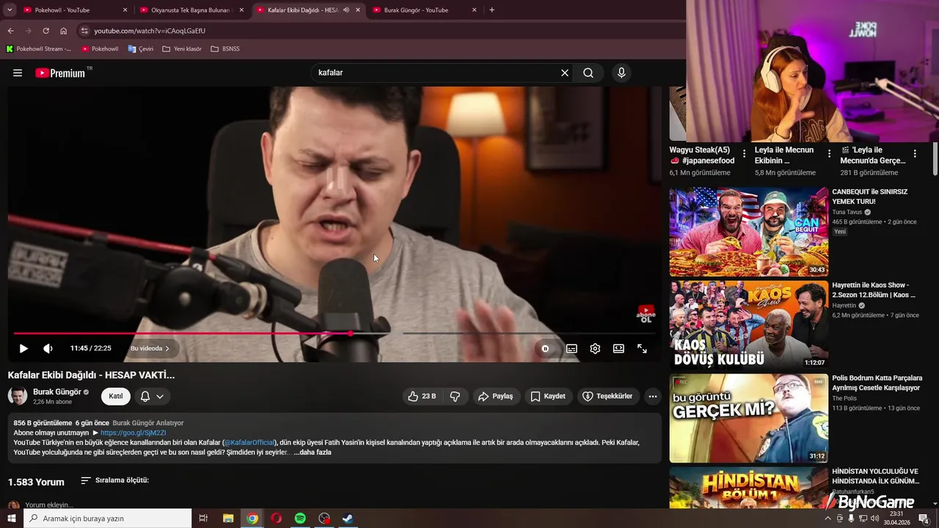939x528 pixels.
Task: Show hidden system tray icons
Action: click(x=828, y=518)
